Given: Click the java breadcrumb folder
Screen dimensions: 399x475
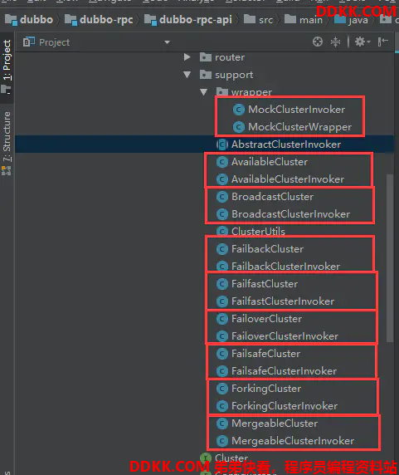Looking at the screenshot, I should click(351, 20).
